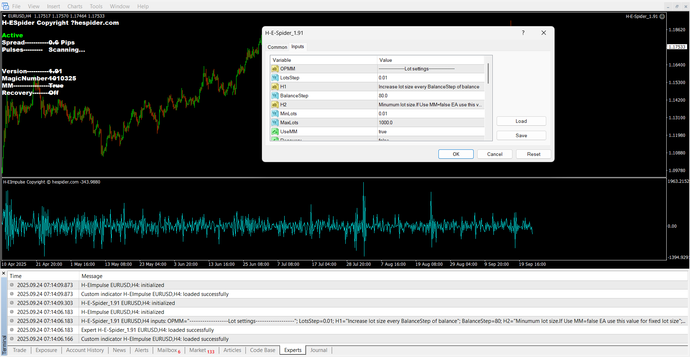Switch to the Common tab in dialog
Screen dimensions: 690x357
tap(277, 47)
